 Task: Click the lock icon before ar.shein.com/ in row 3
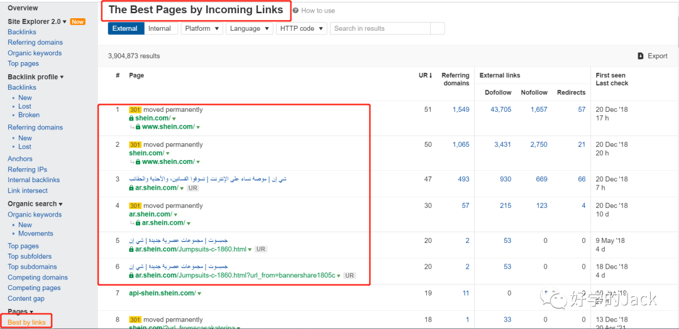coord(131,188)
